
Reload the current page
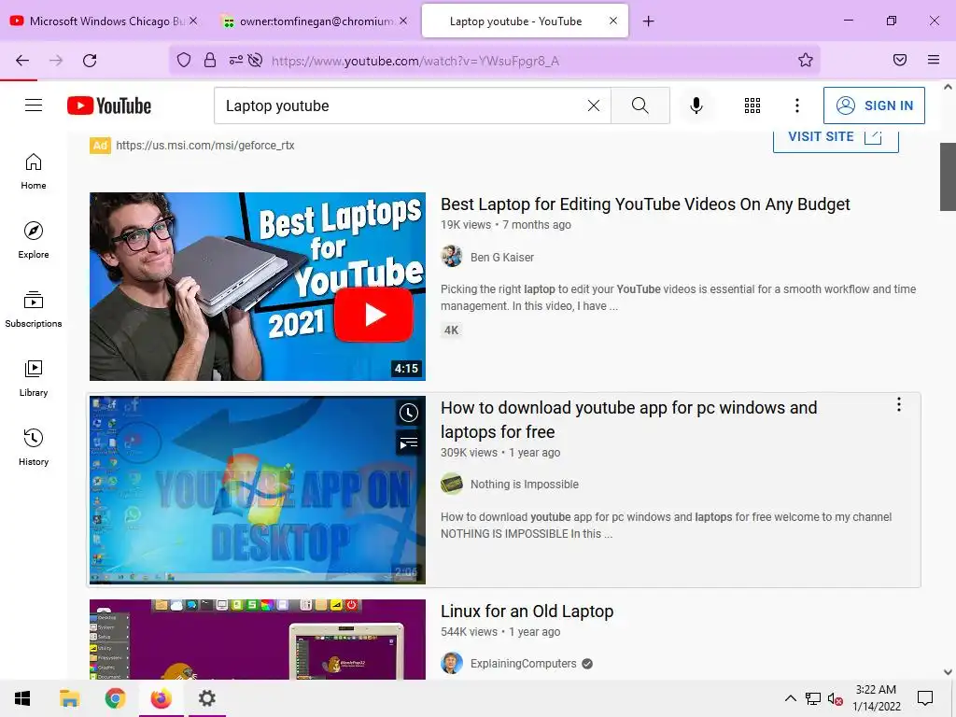click(x=90, y=61)
